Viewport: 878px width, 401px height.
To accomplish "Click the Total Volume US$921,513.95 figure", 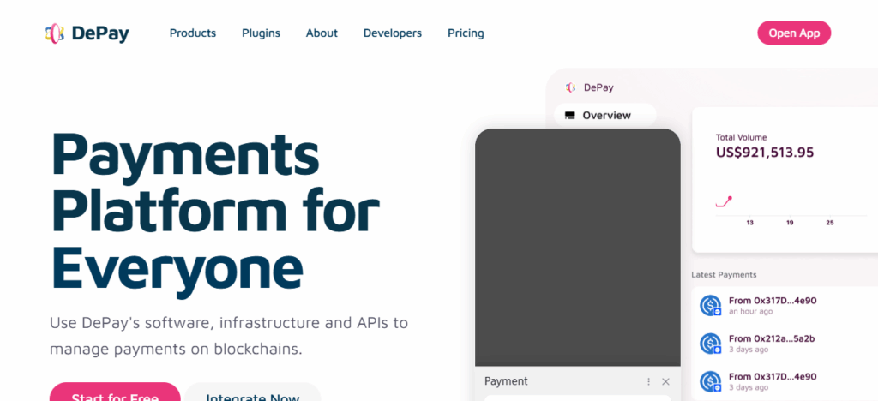I will 765,153.
